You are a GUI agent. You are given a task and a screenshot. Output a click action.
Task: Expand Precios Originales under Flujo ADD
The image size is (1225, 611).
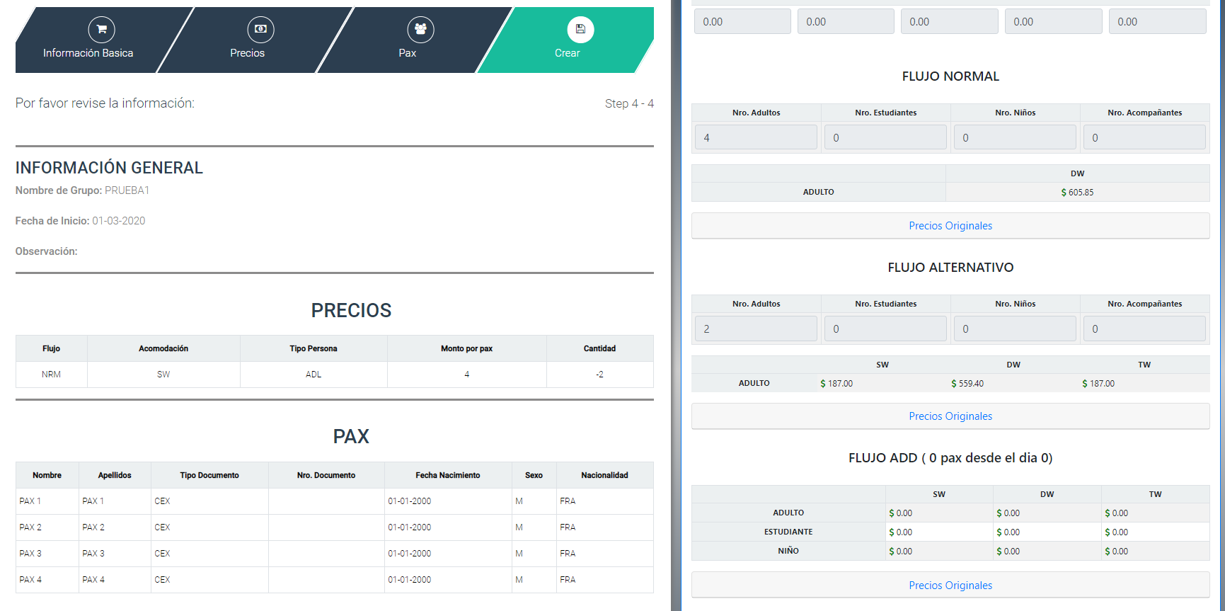(x=950, y=586)
